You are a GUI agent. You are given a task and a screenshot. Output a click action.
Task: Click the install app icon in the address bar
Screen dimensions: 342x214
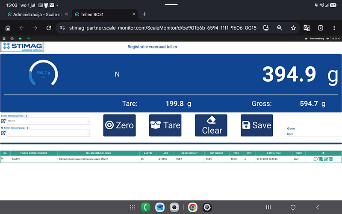click(266, 28)
